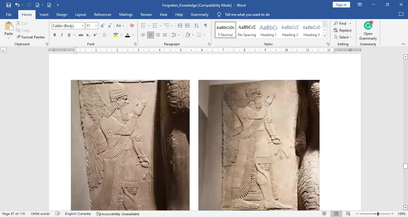This screenshot has width=408, height=217.
Task: Align text to the right
Action: pyautogui.click(x=158, y=35)
